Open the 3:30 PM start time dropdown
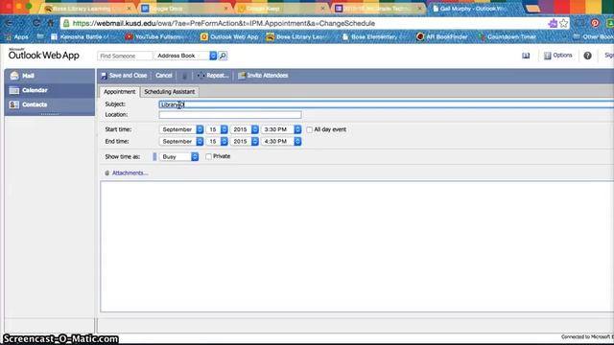The image size is (614, 345). click(281, 129)
